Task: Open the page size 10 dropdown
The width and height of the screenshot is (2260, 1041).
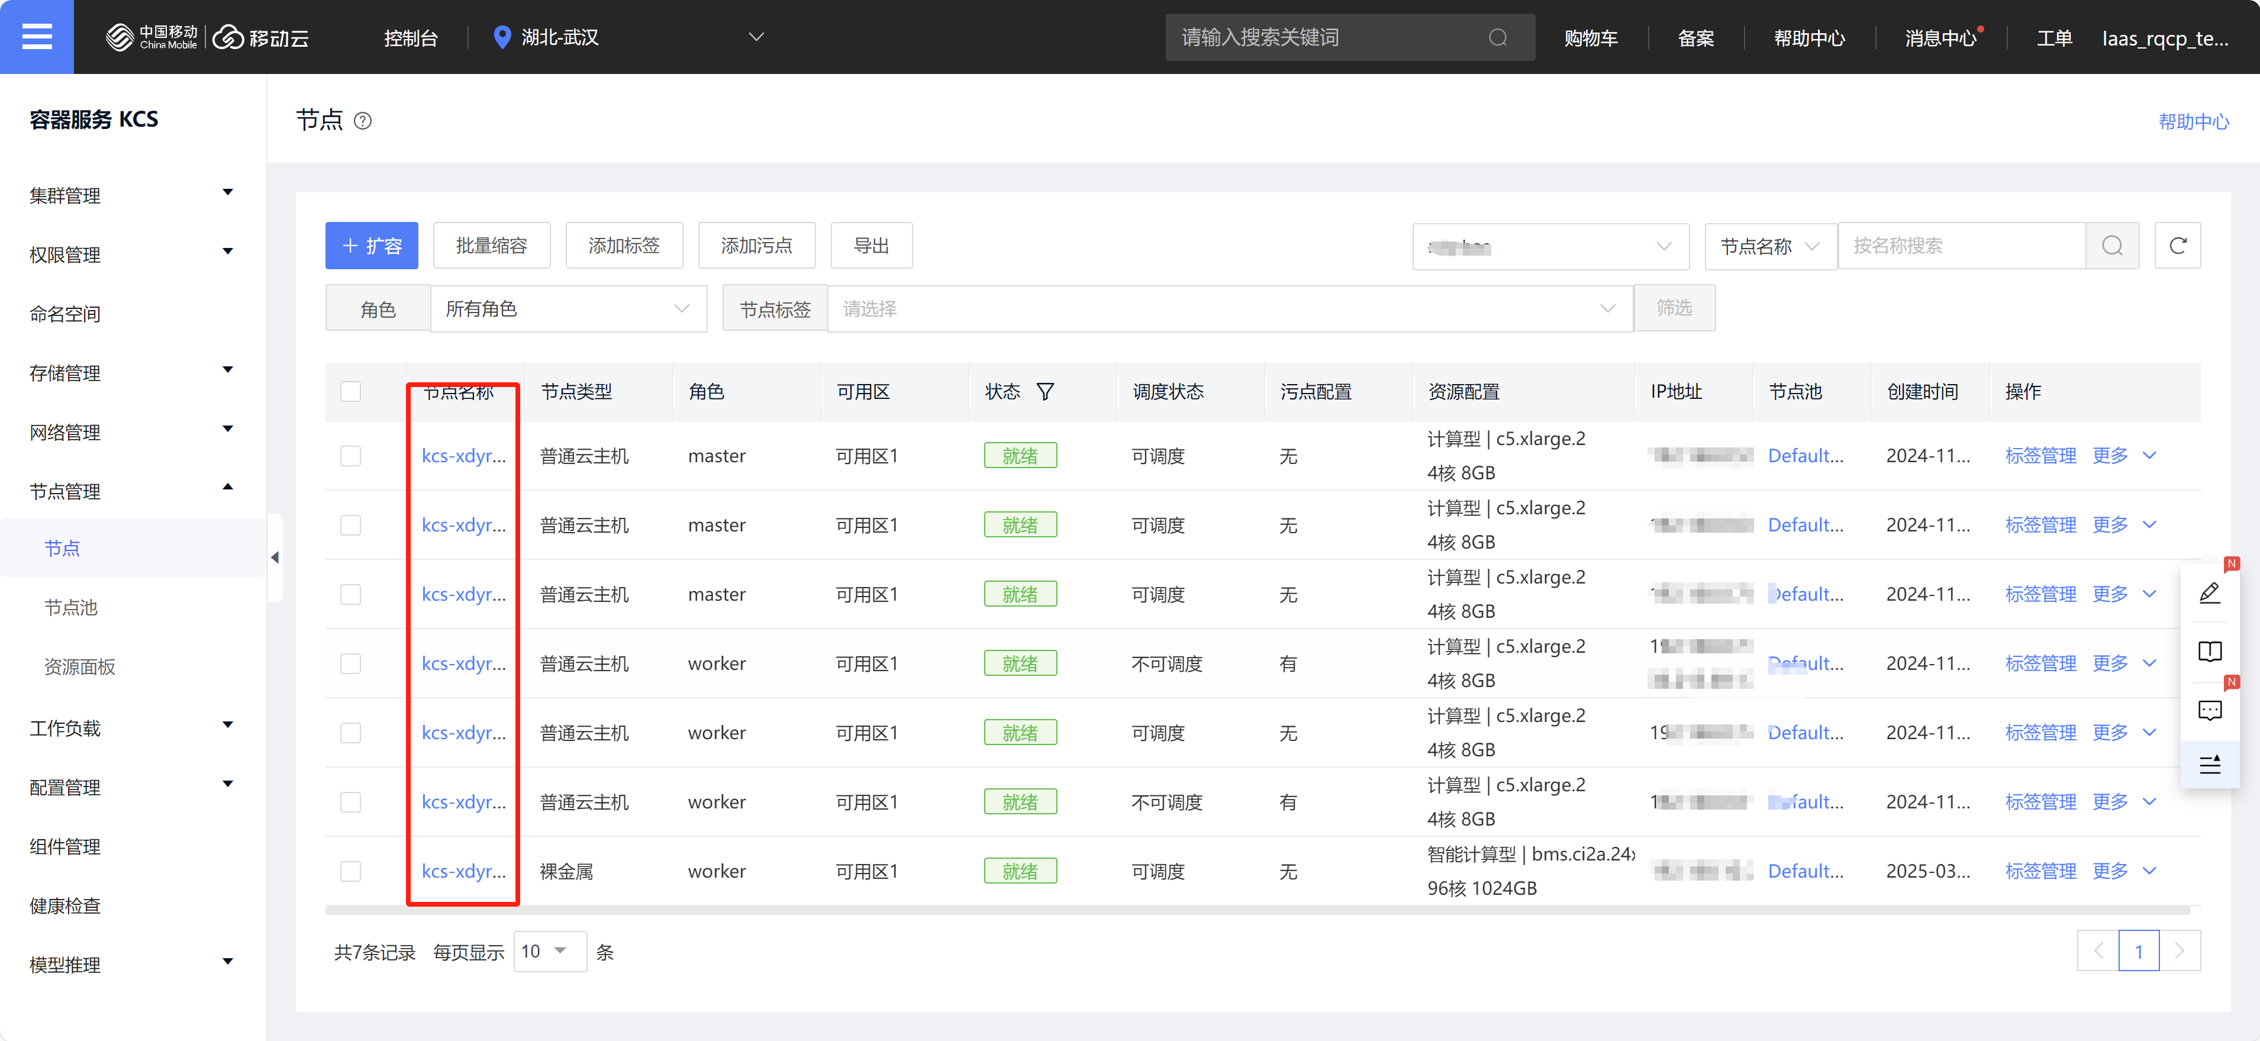Action: pyautogui.click(x=549, y=950)
